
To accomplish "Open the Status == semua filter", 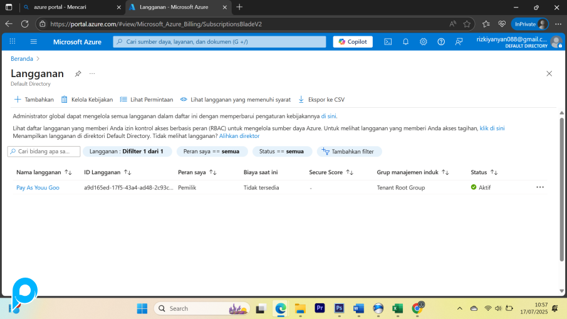I will pyautogui.click(x=282, y=152).
